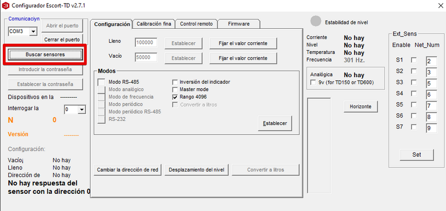Click the Configurador Escort-TD app icon
This screenshot has width=446, height=211.
coord(6,6)
